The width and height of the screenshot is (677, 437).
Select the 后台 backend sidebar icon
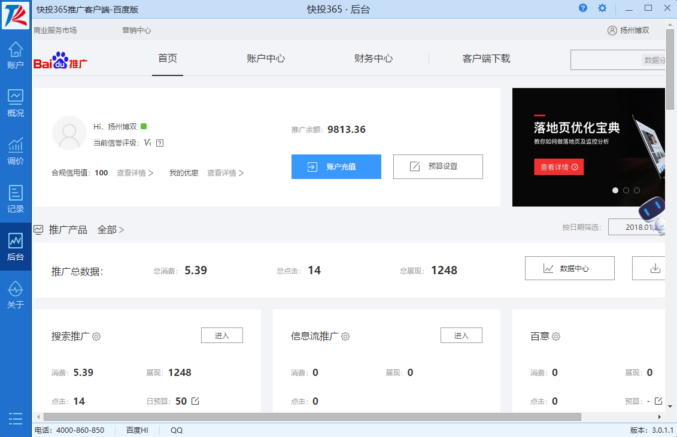[x=16, y=247]
